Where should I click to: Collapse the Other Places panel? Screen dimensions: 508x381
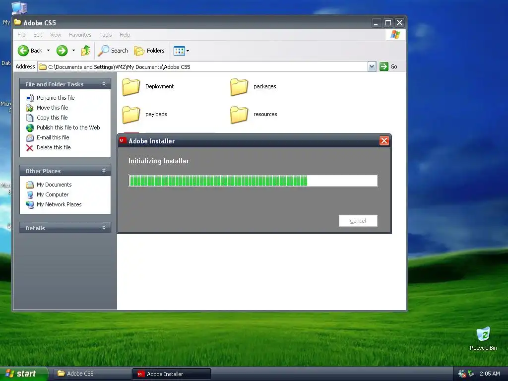(x=104, y=171)
